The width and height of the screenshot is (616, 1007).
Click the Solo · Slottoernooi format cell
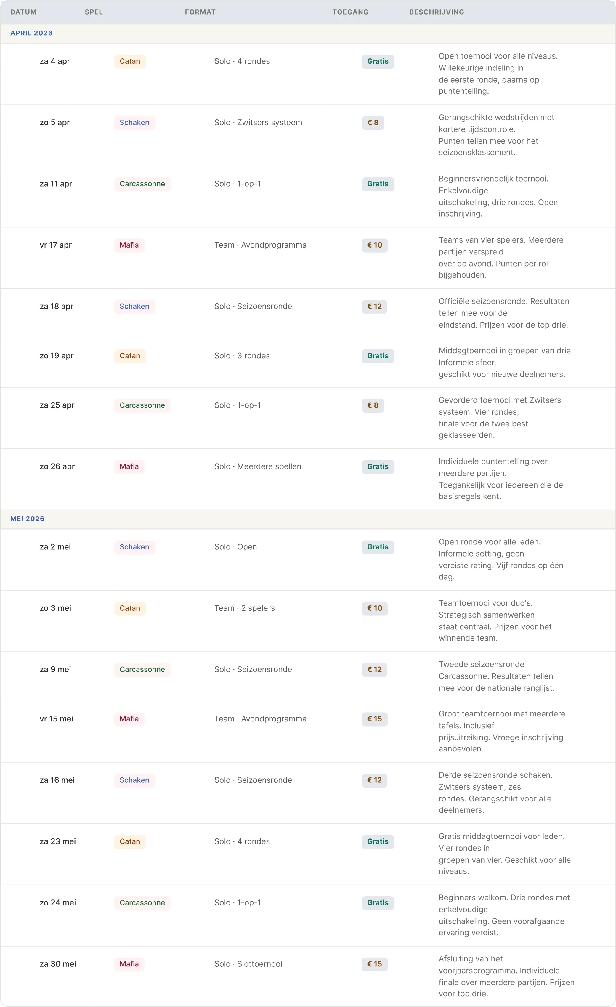(x=248, y=964)
